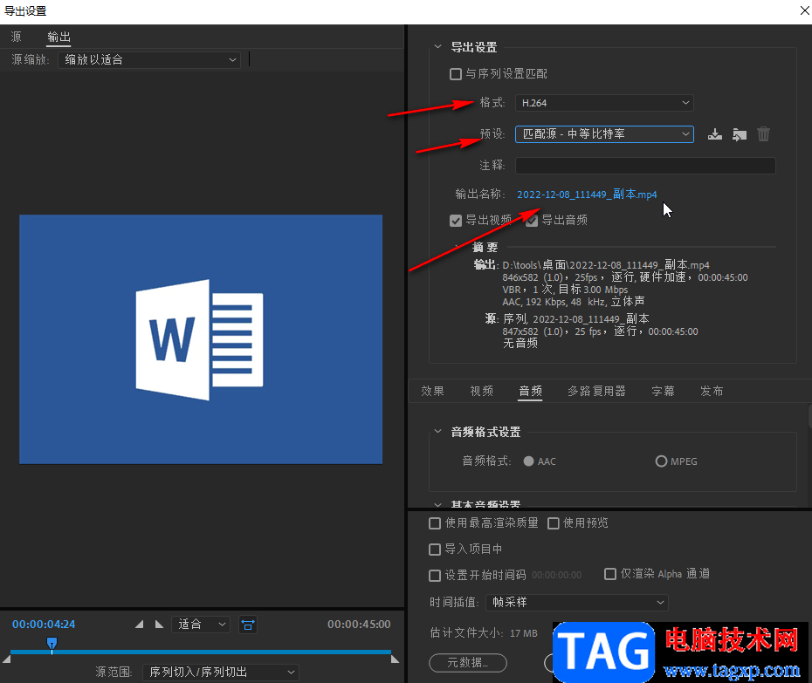Click the timeline start trim marker

pyautogui.click(x=7, y=659)
